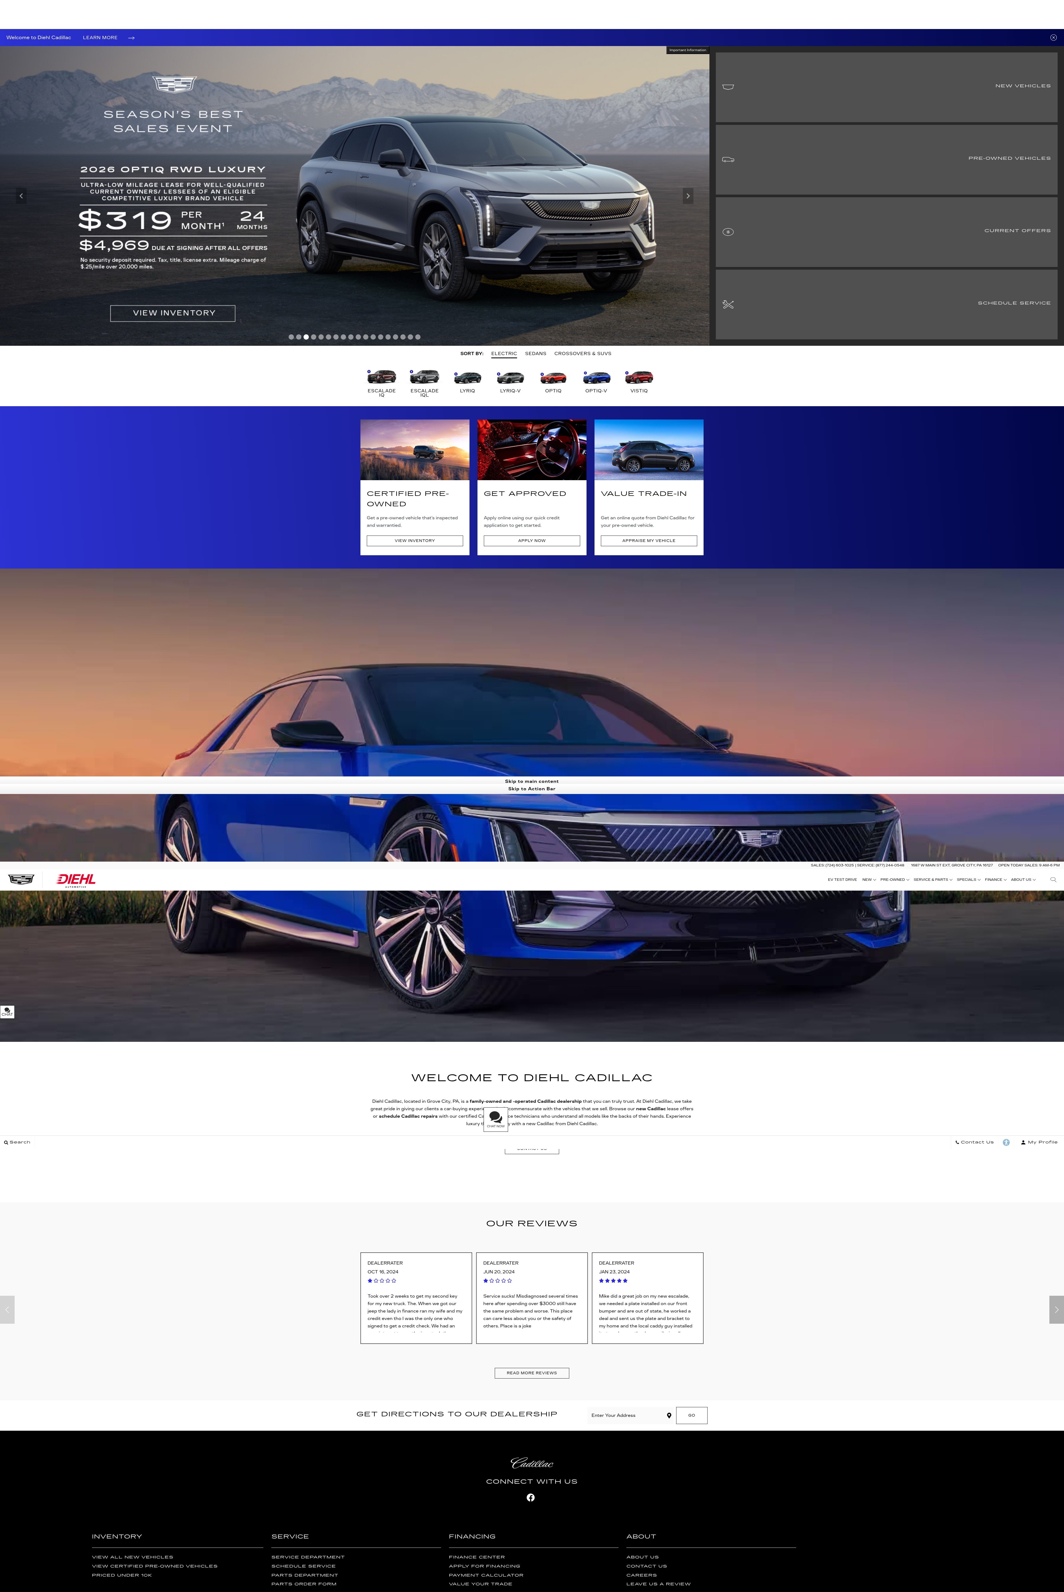Select the last hero carousel pagination dot
1064x1592 pixels.
tap(418, 337)
